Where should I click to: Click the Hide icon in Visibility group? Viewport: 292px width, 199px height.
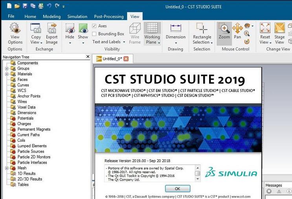pyautogui.click(x=70, y=28)
